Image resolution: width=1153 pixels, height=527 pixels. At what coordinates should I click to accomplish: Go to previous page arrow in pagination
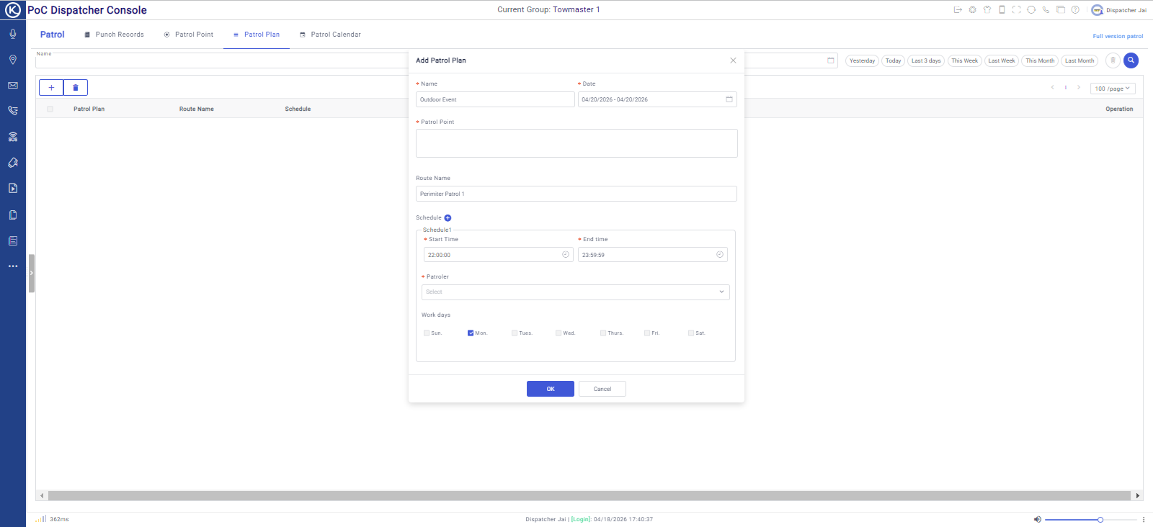tap(1053, 88)
